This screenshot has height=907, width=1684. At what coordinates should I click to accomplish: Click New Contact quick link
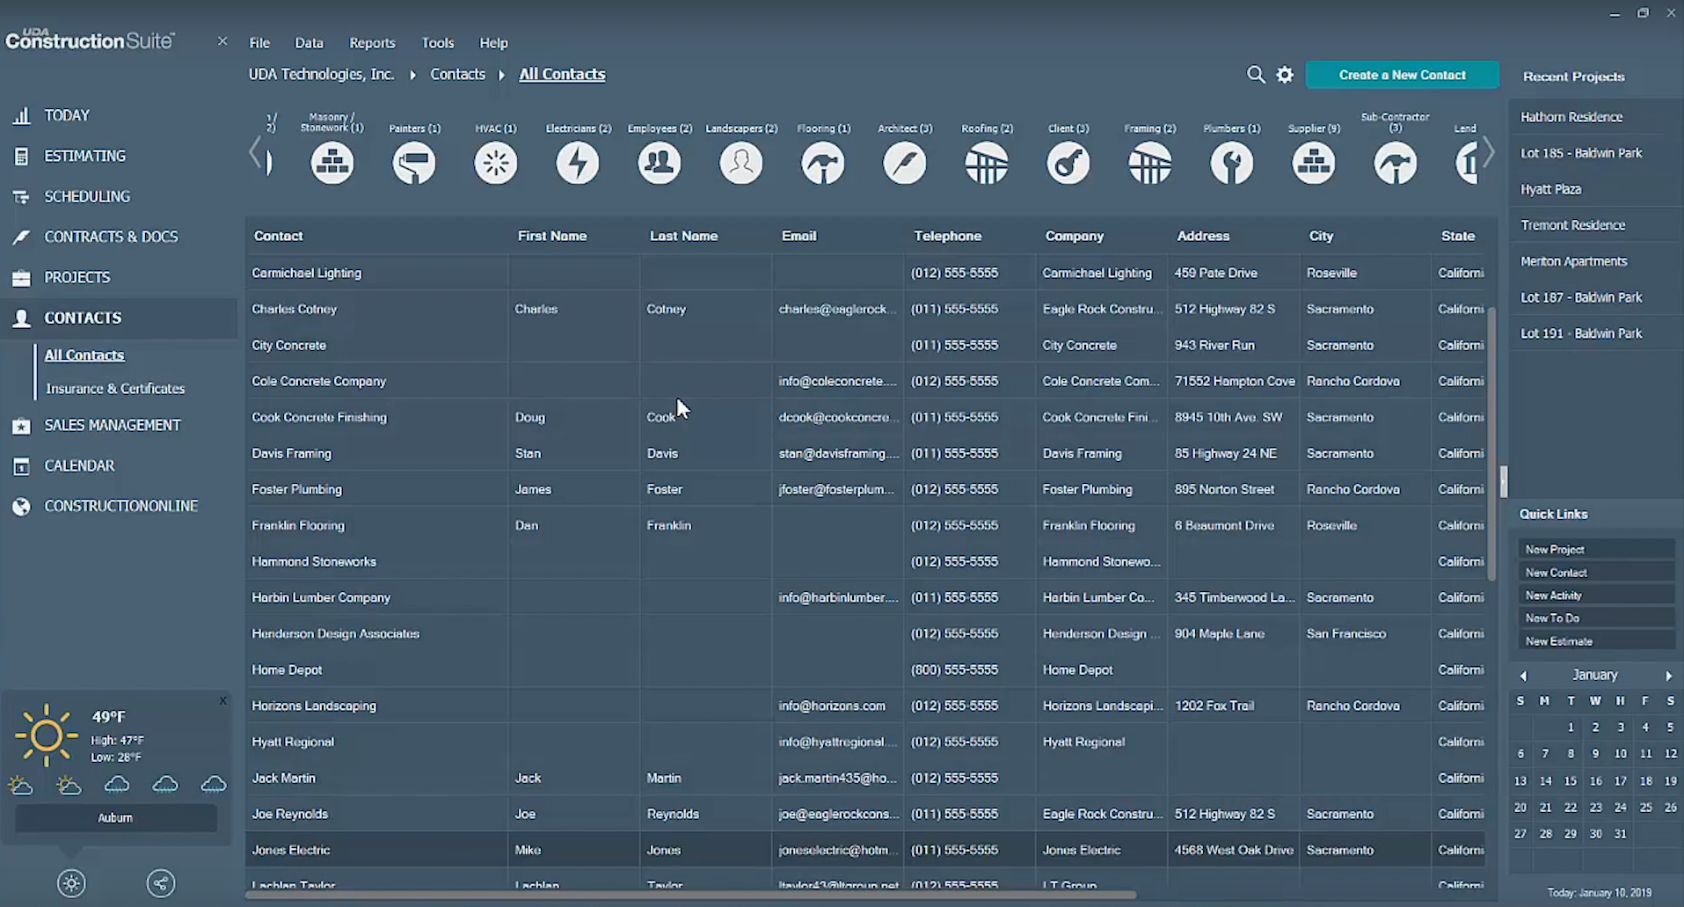coord(1595,572)
